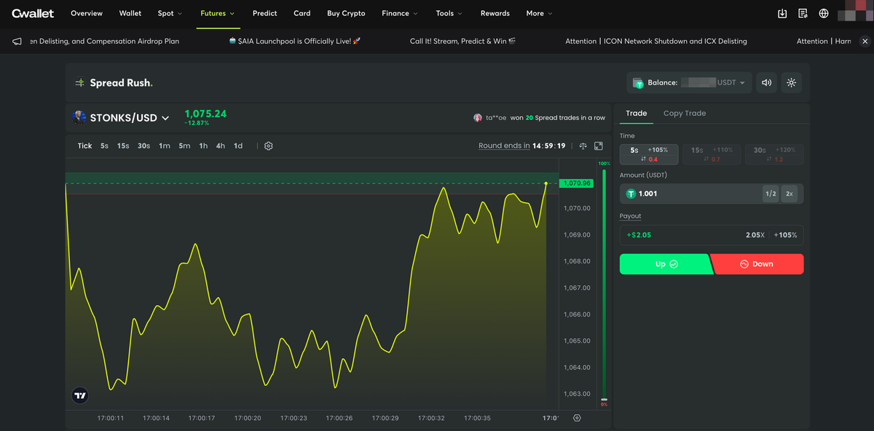Place an Up trade
874x431 pixels.
[664, 264]
